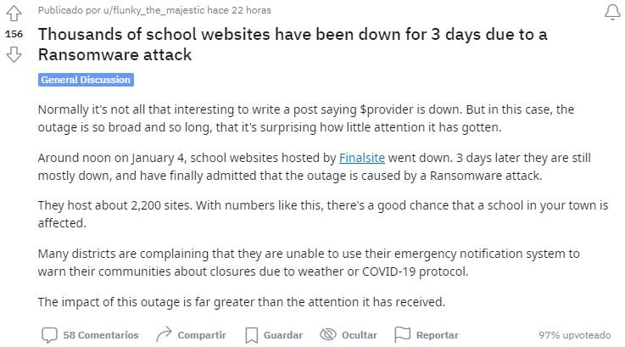
Task: Click the Ocultar crossed-eye icon
Action: pos(328,334)
